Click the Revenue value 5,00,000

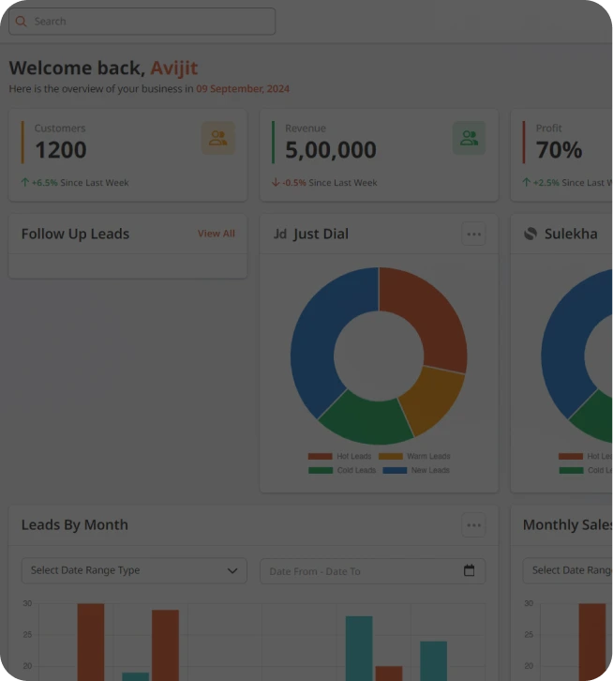click(331, 150)
